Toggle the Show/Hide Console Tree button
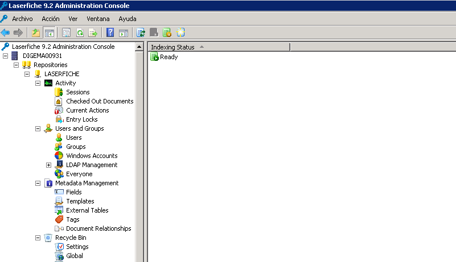 (x=49, y=32)
